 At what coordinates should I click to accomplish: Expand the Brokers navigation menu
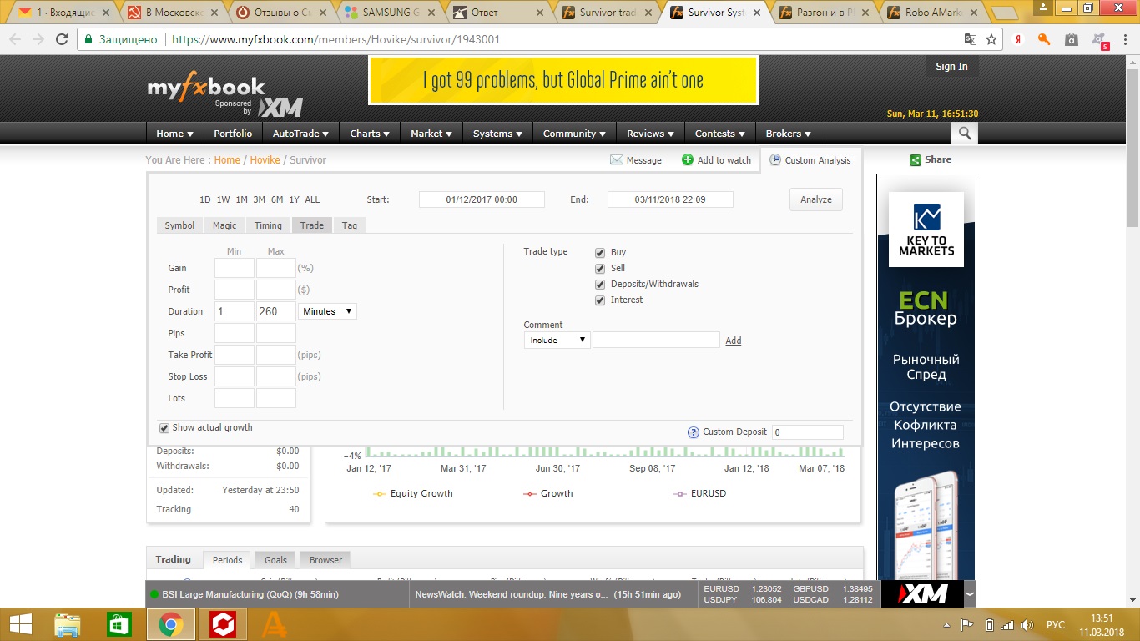click(x=789, y=134)
